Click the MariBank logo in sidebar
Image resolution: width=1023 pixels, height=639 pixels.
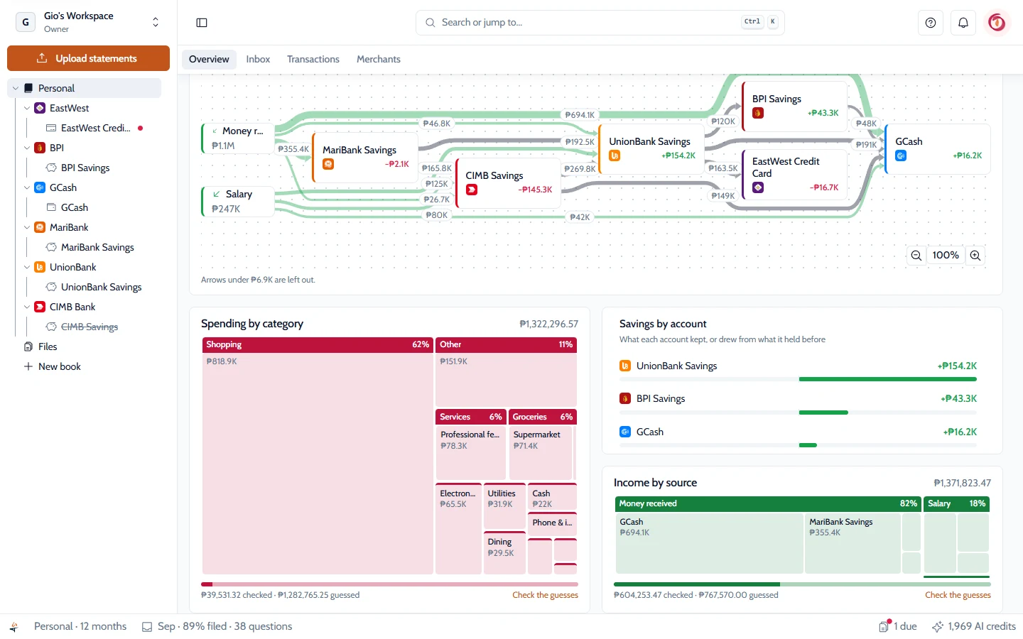pos(40,227)
